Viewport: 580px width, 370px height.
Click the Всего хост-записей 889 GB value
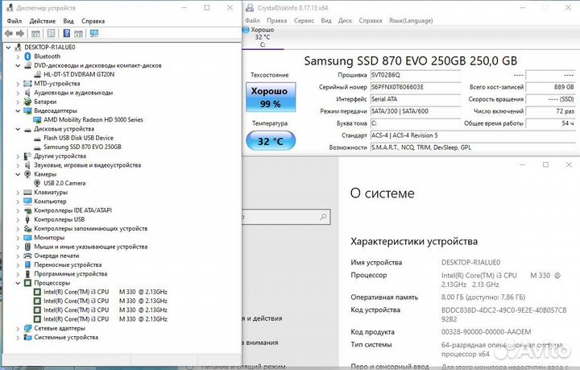tap(550, 87)
